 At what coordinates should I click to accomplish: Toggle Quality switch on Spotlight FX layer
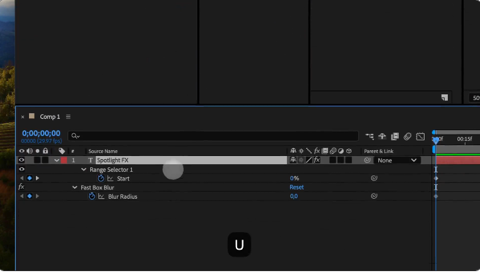point(309,160)
